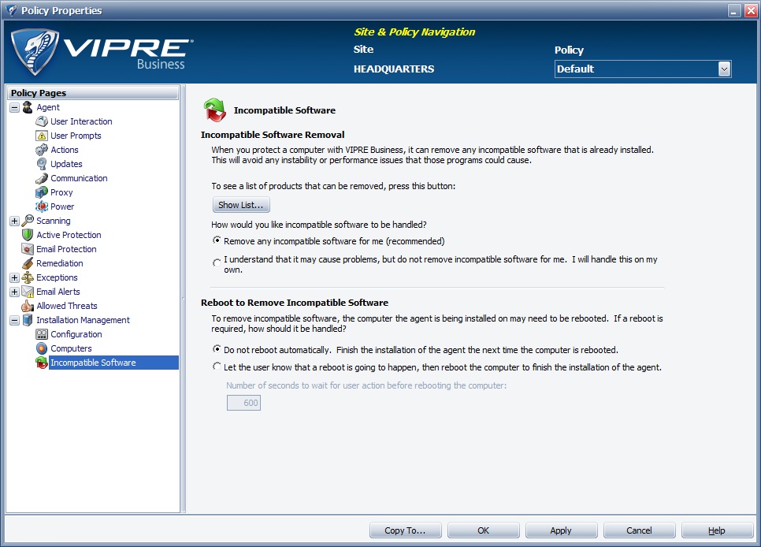Click the Updates icon in tree
The height and width of the screenshot is (547, 761).
coord(42,164)
